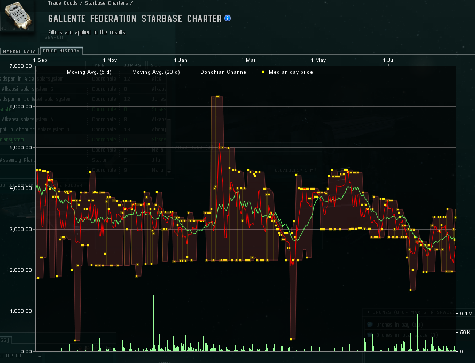Click the blue info icon beside the title
Screen dimensions: 475x363
(228, 18)
